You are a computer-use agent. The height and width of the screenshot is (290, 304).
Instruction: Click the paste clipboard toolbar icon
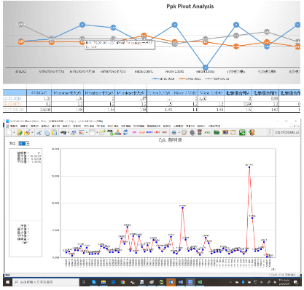coord(54,132)
